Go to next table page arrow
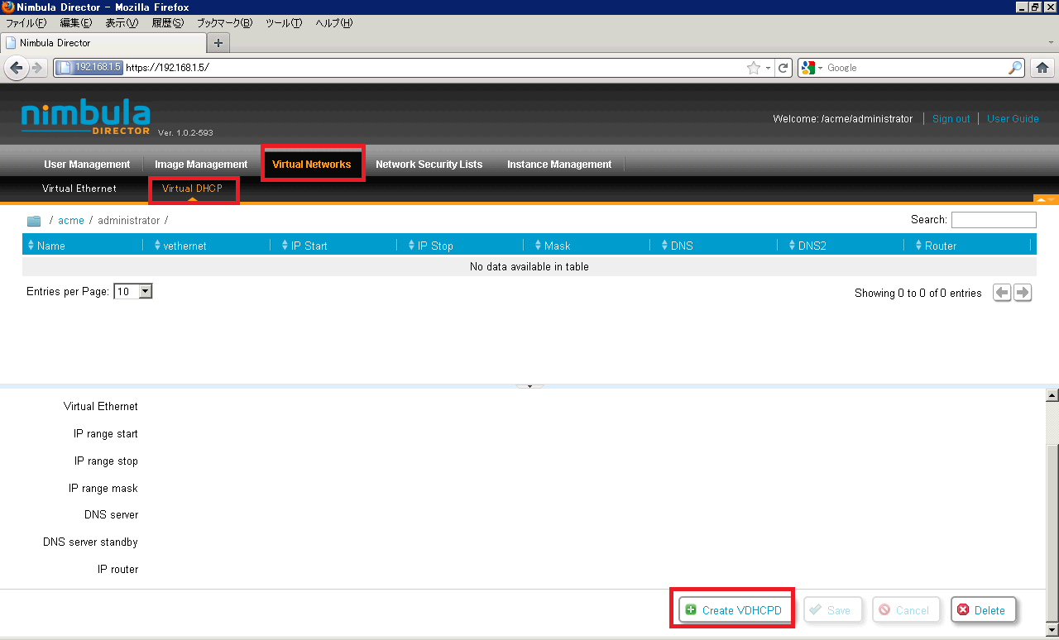Image resolution: width=1059 pixels, height=640 pixels. [1023, 293]
